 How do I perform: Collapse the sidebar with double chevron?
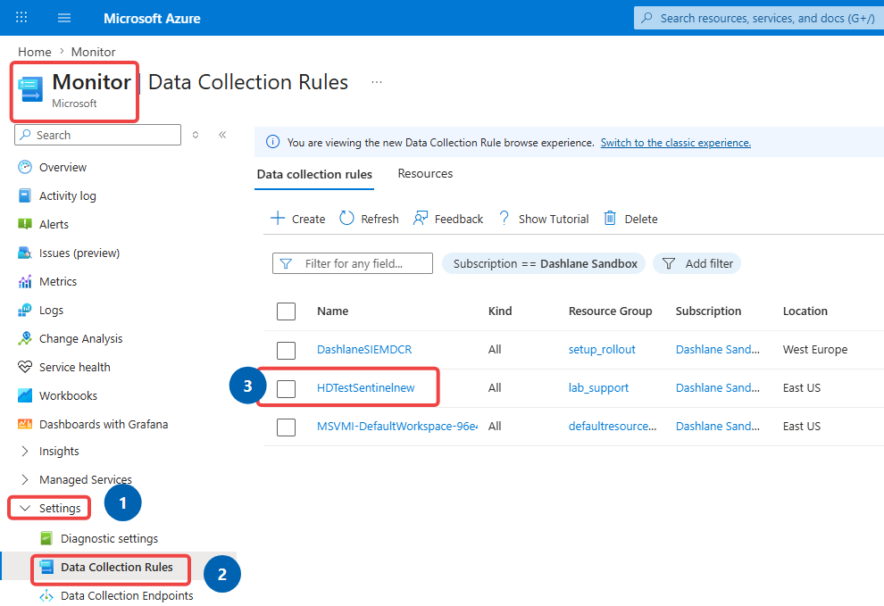pyautogui.click(x=222, y=135)
